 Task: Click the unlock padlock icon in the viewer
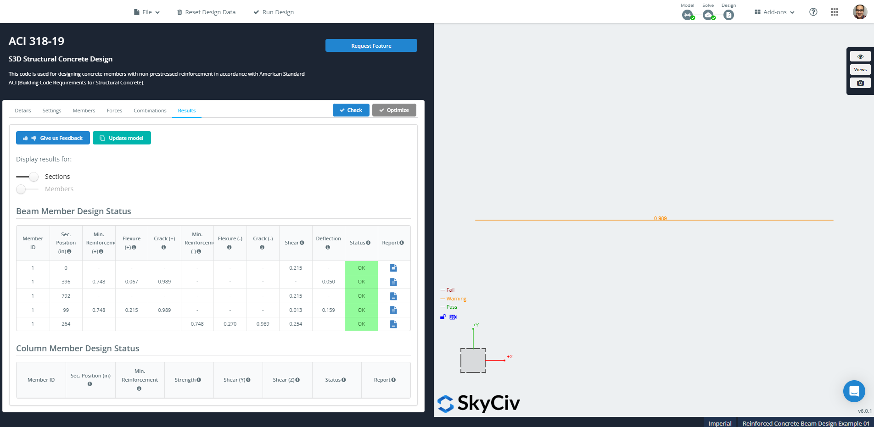pyautogui.click(x=442, y=316)
